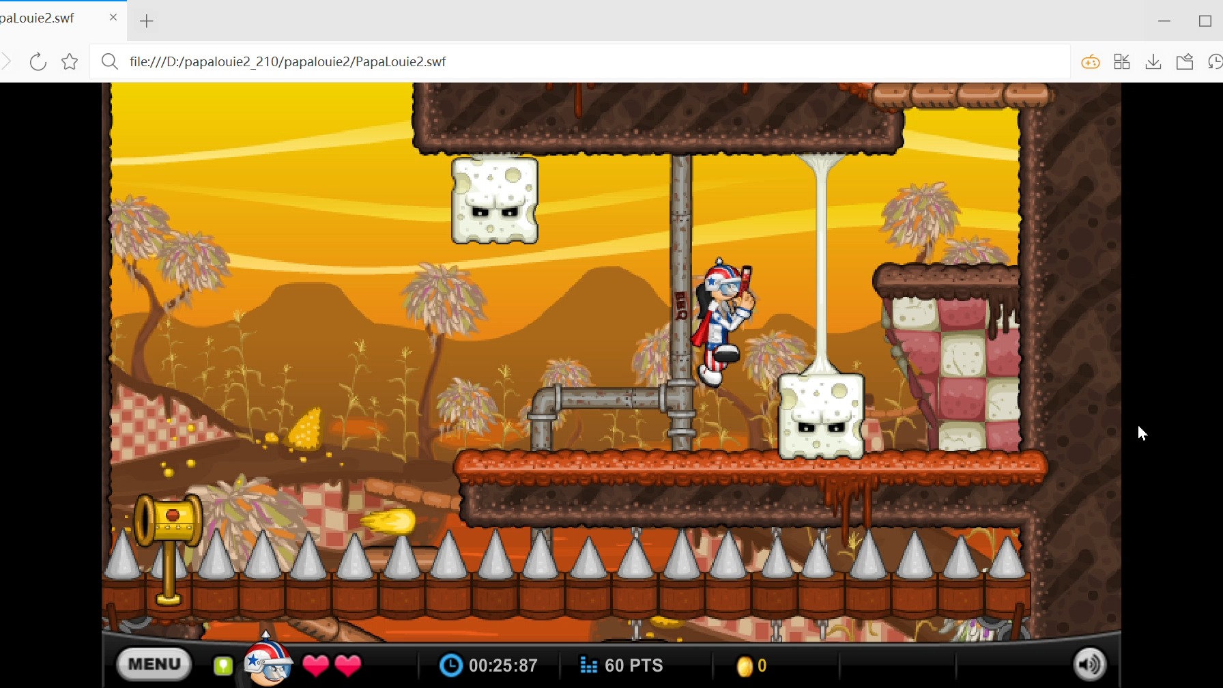The height and width of the screenshot is (688, 1223).
Task: Click the second pink heart life
Action: point(348,665)
